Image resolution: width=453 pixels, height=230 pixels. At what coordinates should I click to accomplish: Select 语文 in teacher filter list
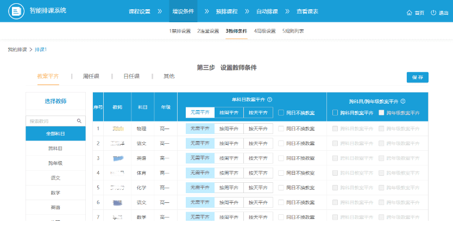tap(55, 178)
